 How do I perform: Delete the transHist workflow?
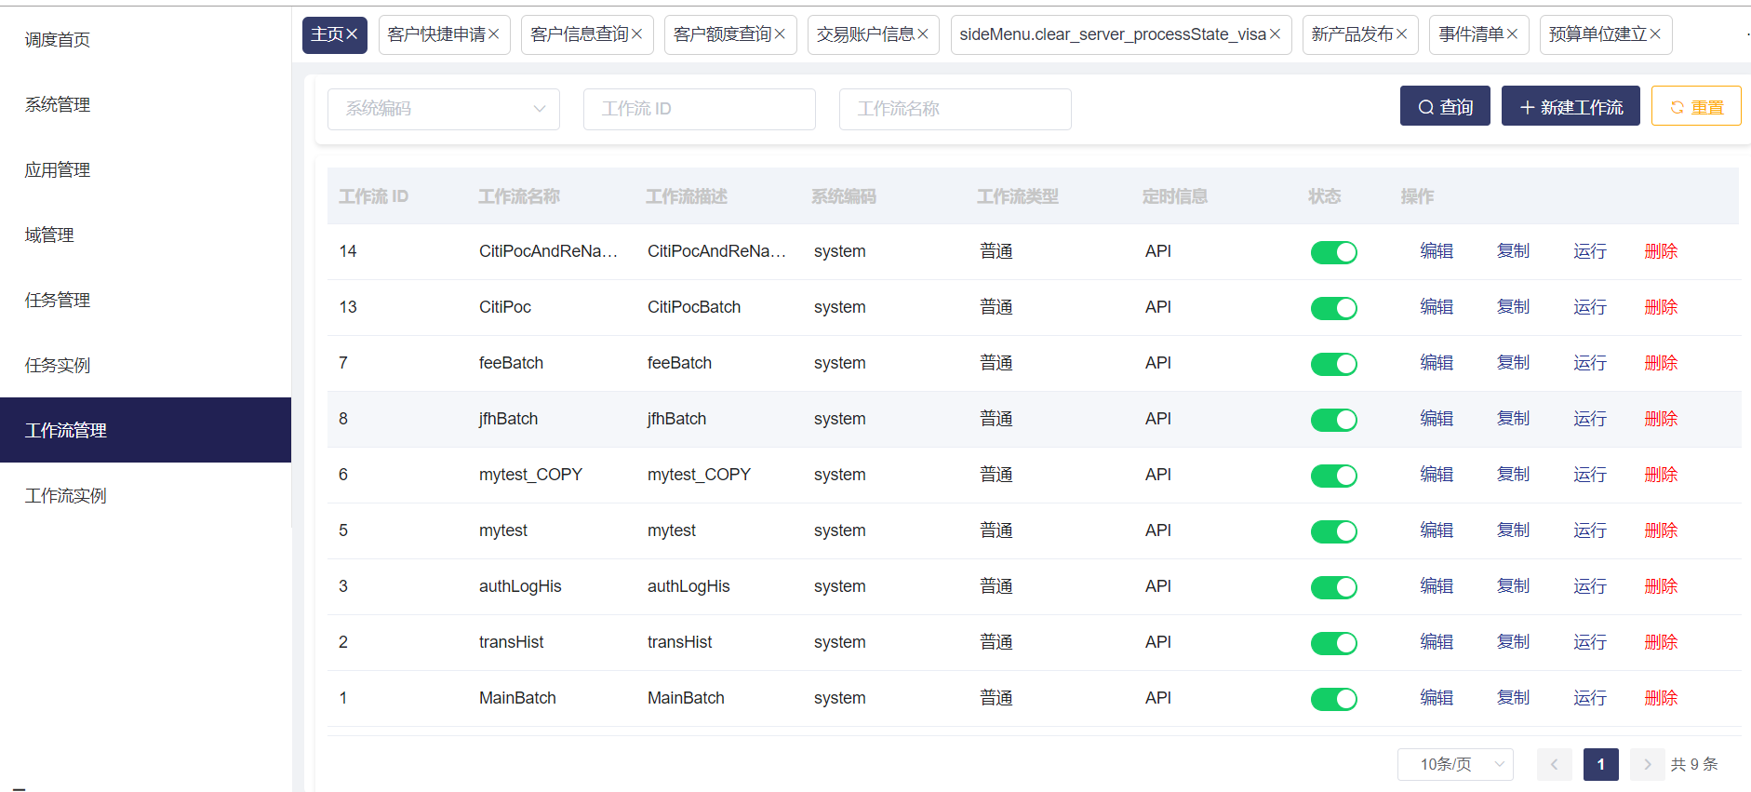pyautogui.click(x=1661, y=642)
